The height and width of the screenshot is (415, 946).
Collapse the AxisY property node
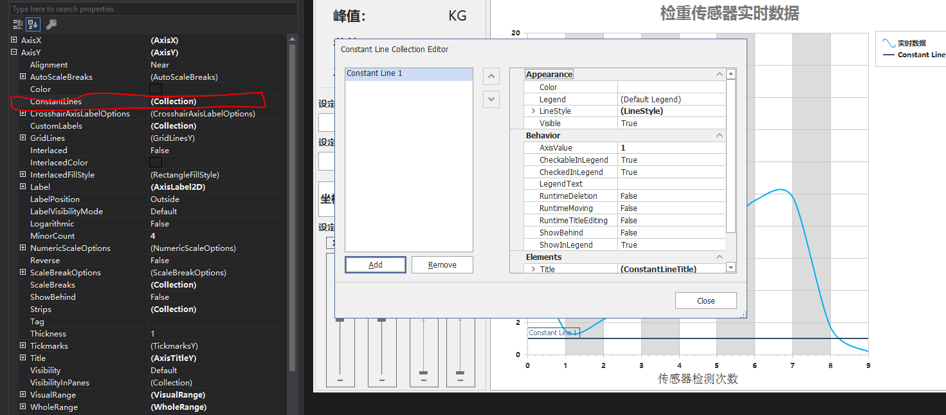(14, 52)
